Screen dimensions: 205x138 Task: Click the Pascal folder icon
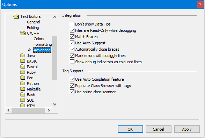23,67
